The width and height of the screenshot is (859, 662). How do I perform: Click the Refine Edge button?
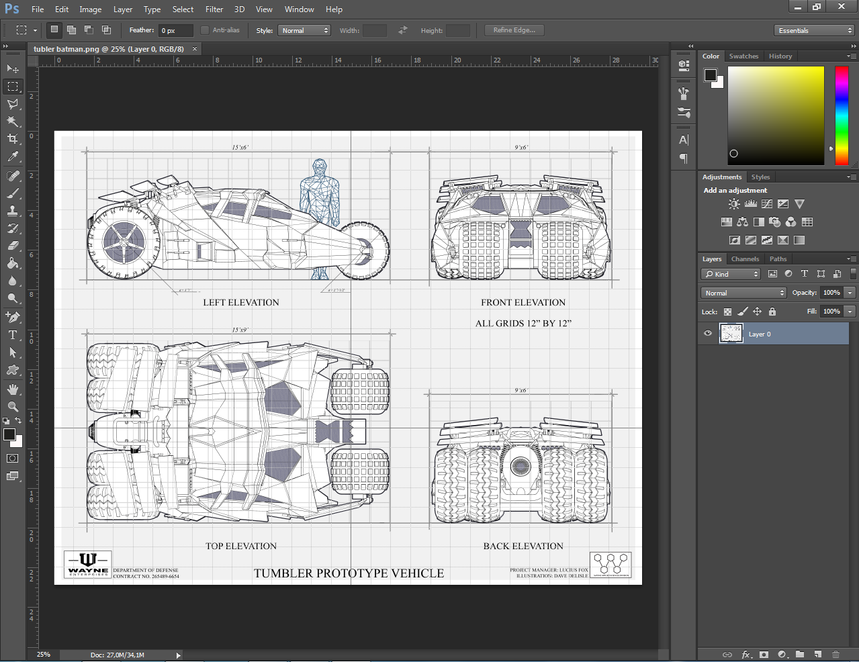[514, 30]
